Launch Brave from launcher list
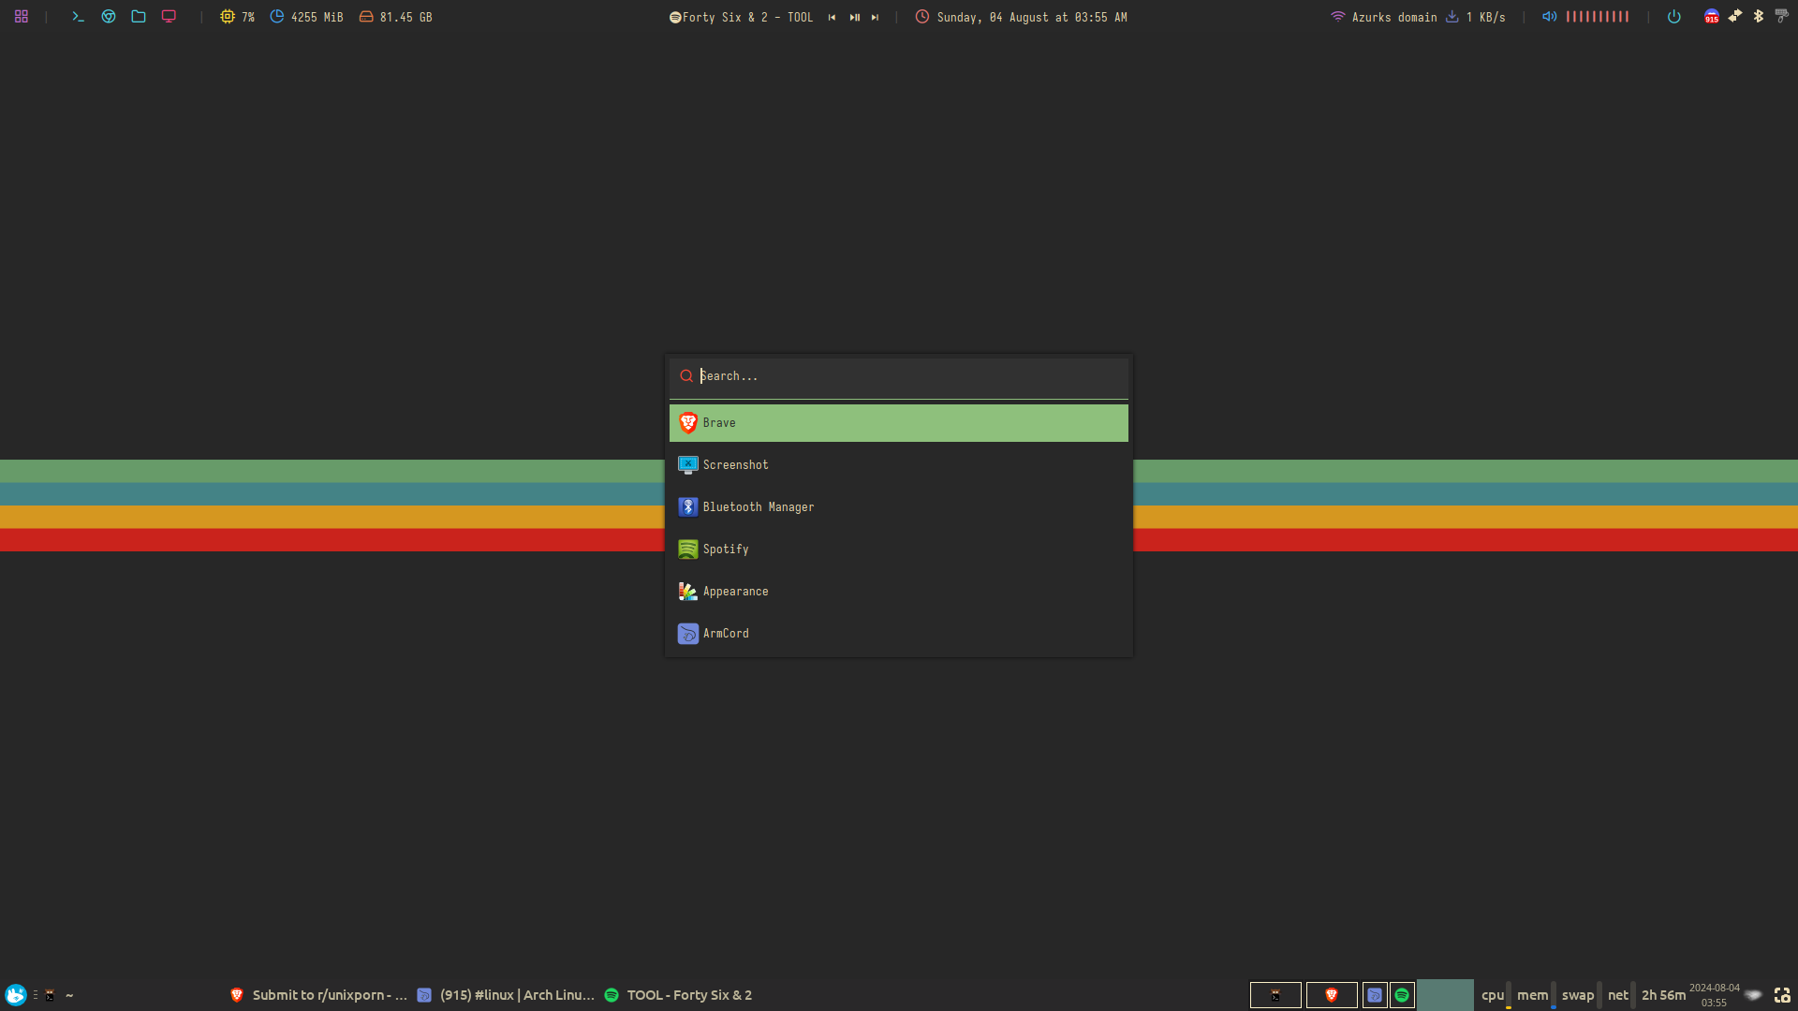 (899, 423)
